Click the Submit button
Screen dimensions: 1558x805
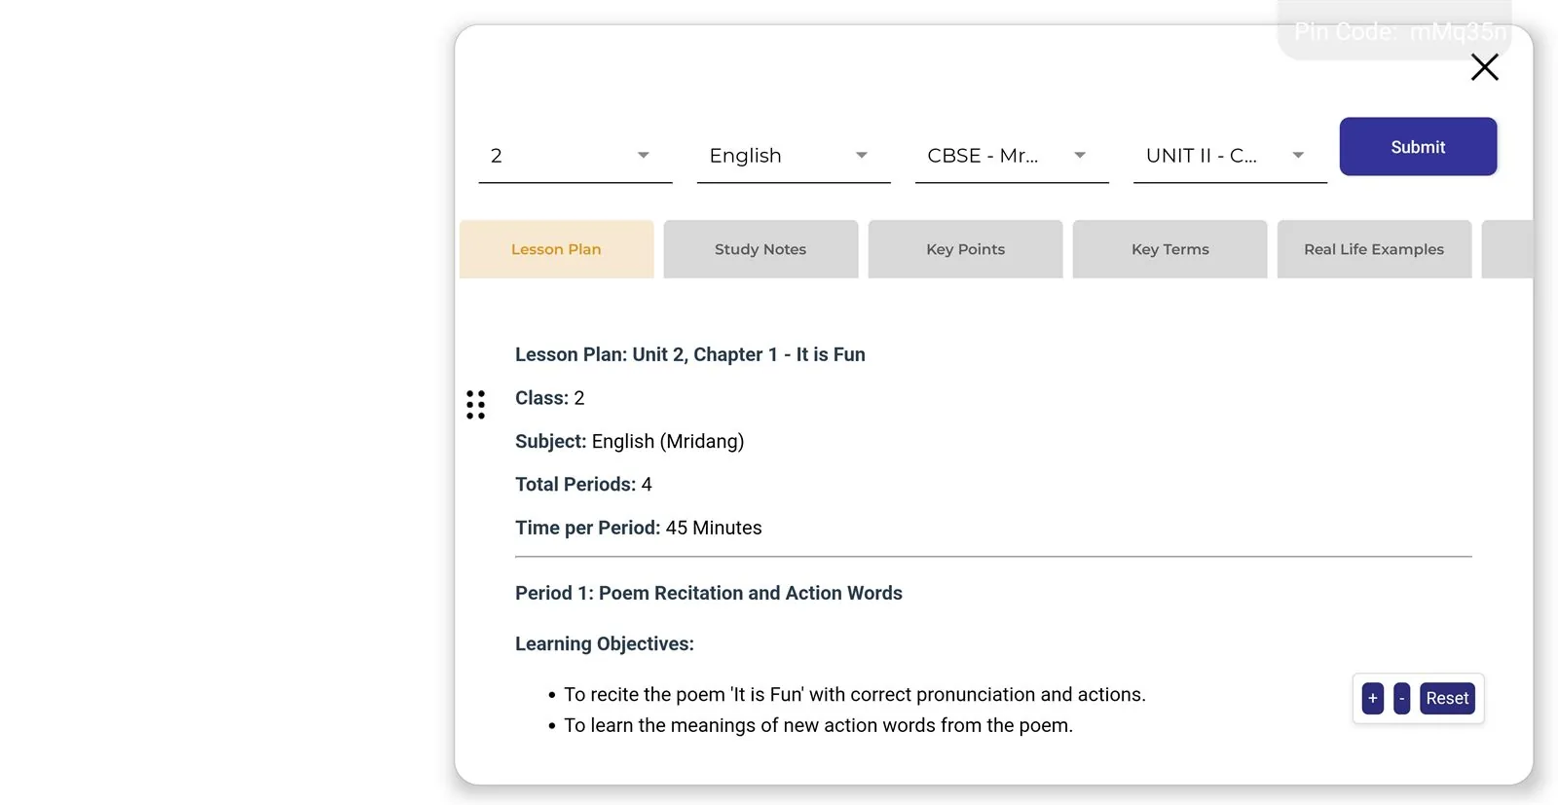(x=1418, y=147)
